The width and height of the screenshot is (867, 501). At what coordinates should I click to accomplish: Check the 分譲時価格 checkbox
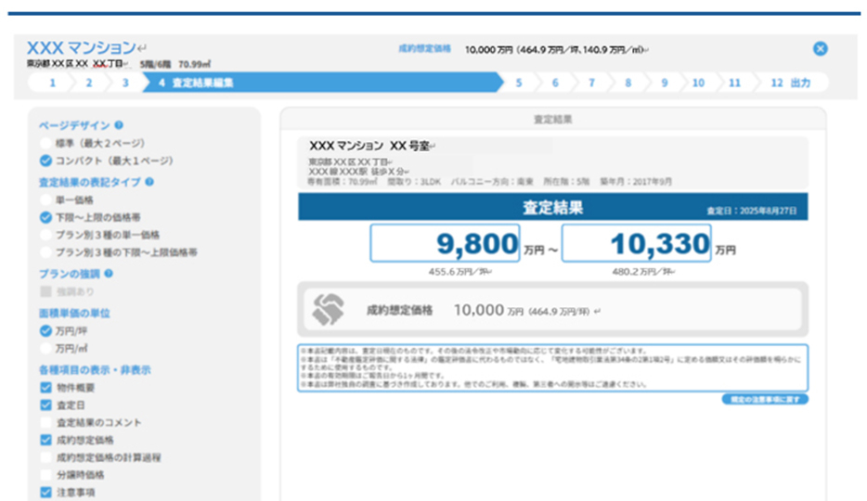point(45,475)
